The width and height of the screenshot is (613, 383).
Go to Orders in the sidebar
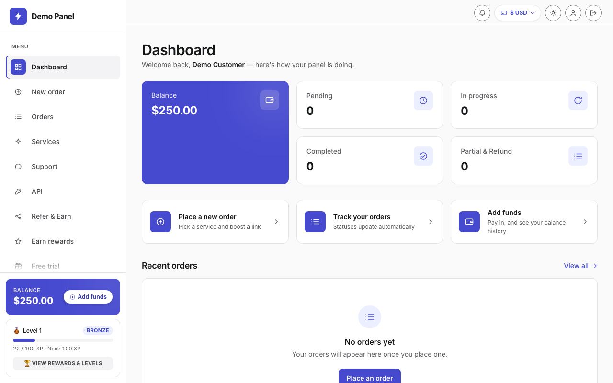tap(63, 117)
